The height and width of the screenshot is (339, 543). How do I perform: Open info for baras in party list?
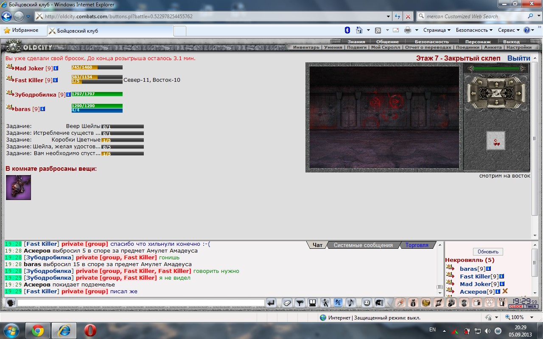pos(43,109)
